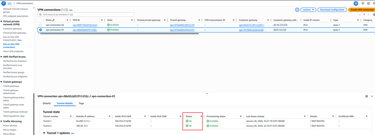
Task: Open Verified Access instances in sidebar
Action: (x=15, y=61)
